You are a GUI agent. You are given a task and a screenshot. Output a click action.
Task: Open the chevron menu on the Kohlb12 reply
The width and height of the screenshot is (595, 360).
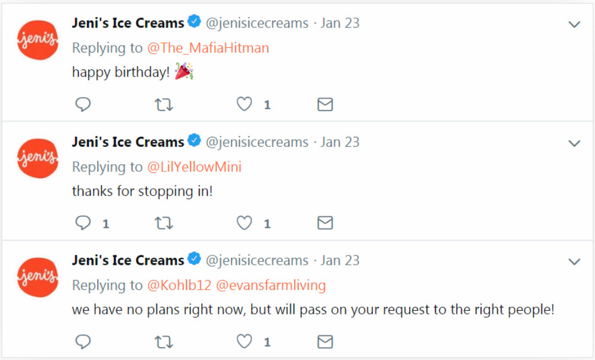(x=575, y=262)
